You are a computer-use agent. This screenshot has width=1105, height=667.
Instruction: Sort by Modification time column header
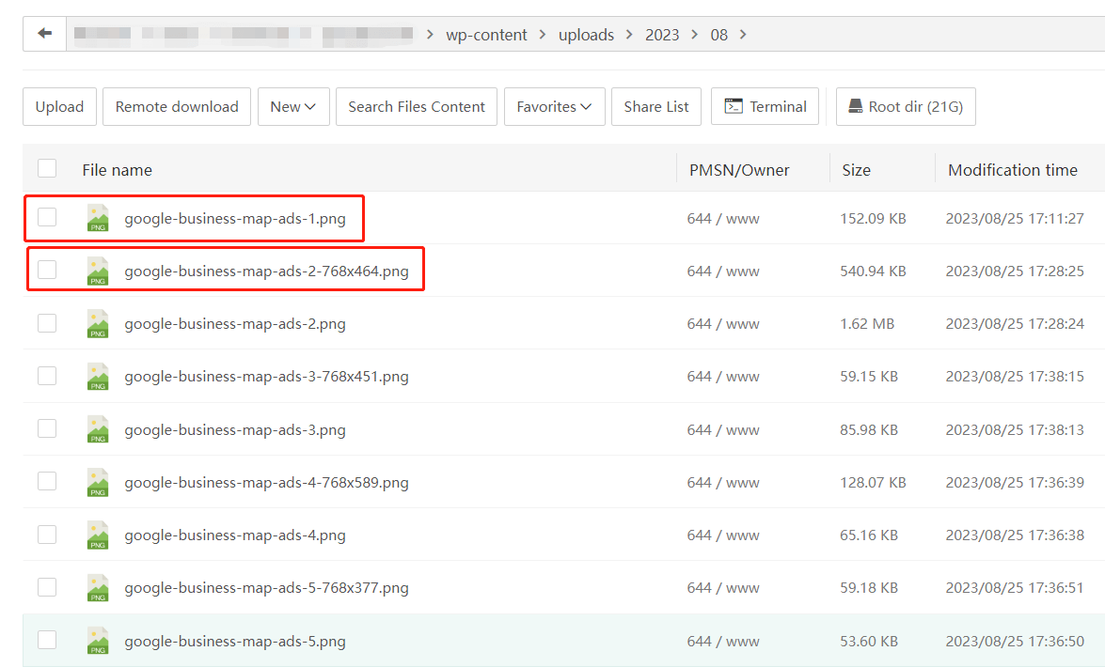(x=1012, y=170)
